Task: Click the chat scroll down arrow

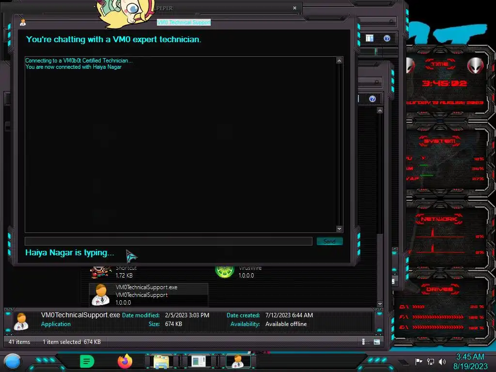Action: coord(339,229)
